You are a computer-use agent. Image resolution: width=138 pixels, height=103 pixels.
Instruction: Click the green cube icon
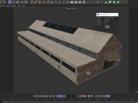tap(114, 2)
